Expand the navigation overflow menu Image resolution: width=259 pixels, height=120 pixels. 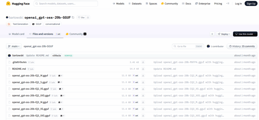pos(228,4)
